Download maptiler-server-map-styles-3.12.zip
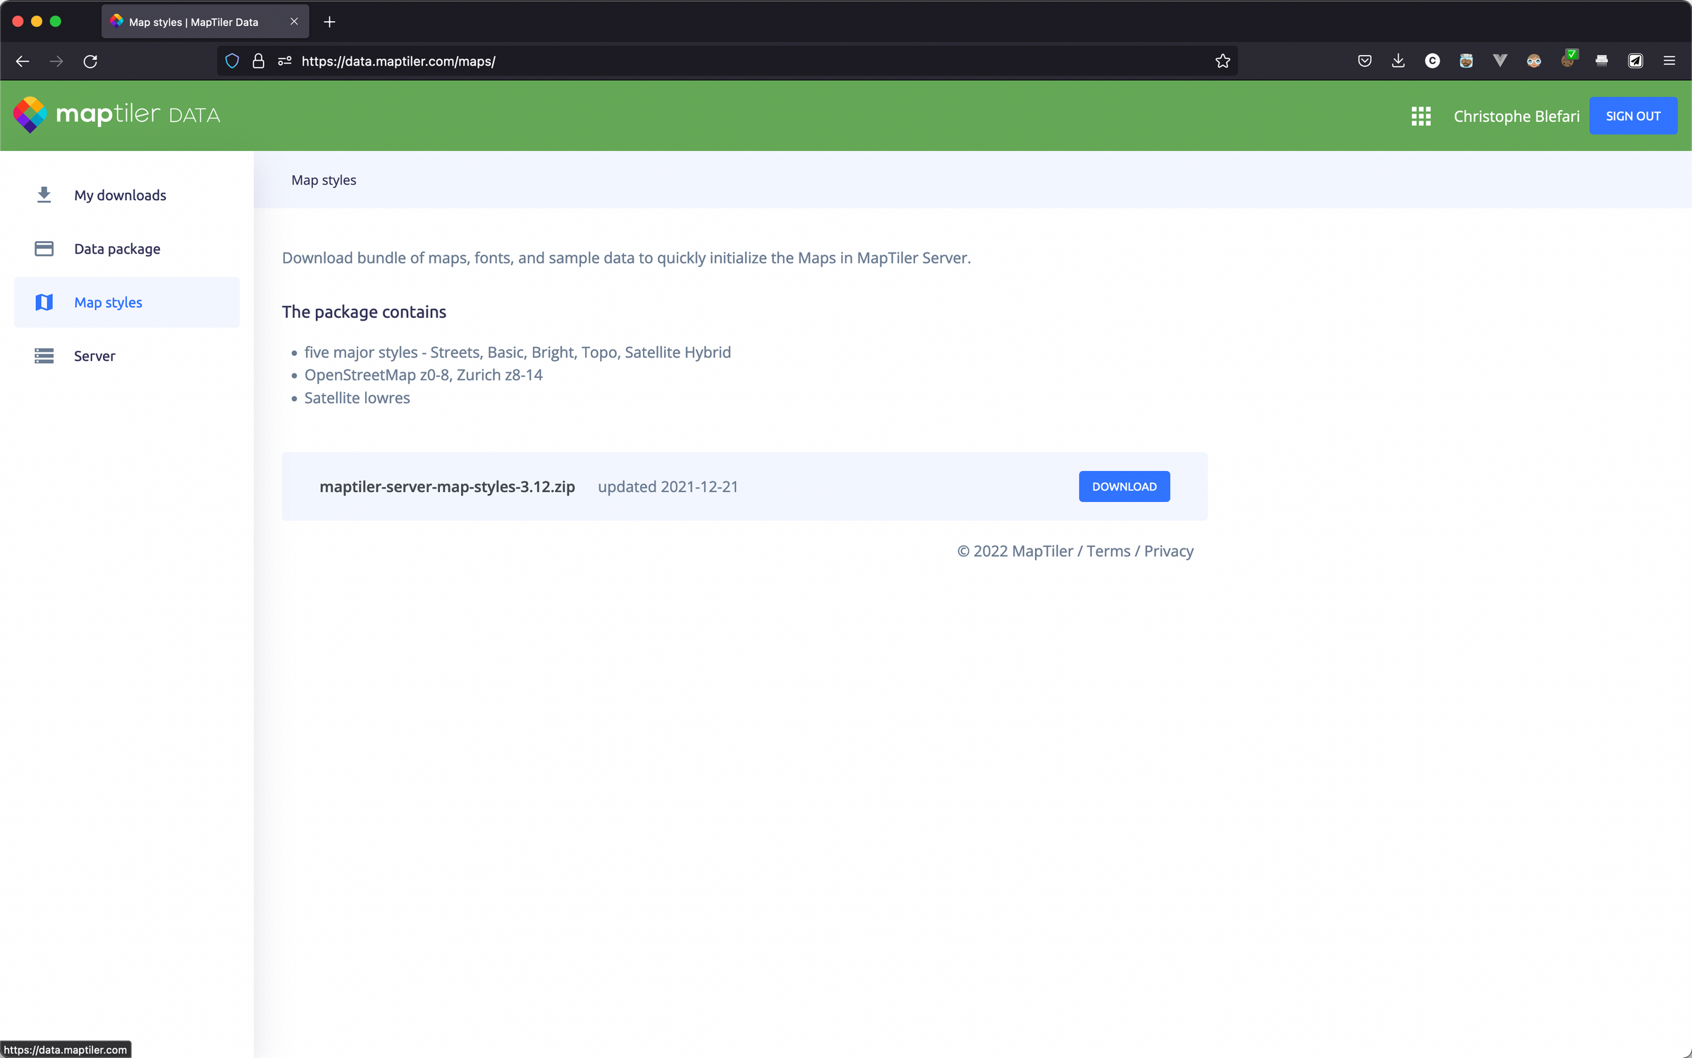 1124,486
